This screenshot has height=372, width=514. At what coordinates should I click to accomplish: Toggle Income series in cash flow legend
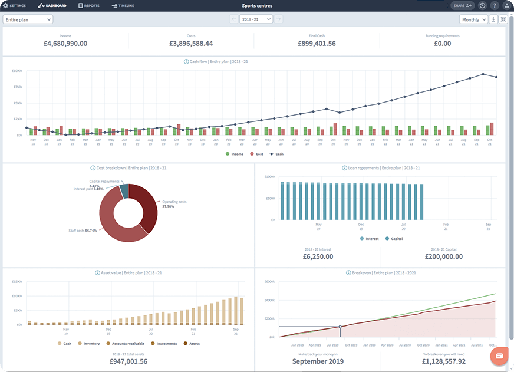pos(233,154)
